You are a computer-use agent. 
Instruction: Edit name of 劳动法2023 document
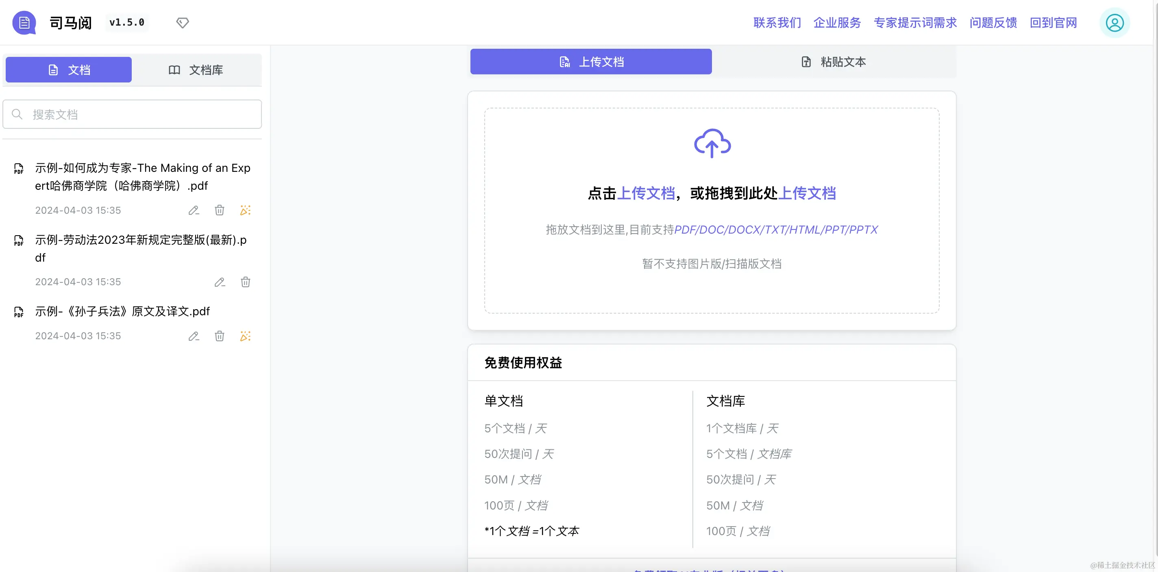coord(220,282)
